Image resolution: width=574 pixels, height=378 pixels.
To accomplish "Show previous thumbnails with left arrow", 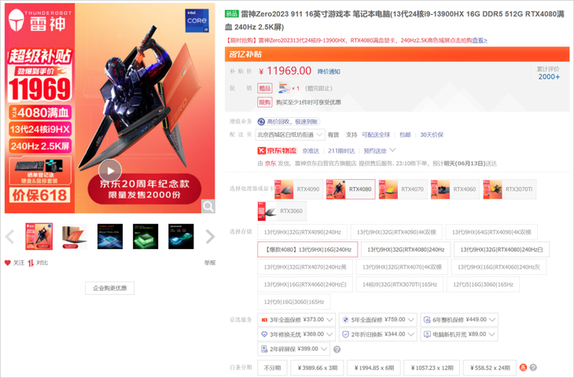I will pyautogui.click(x=10, y=237).
